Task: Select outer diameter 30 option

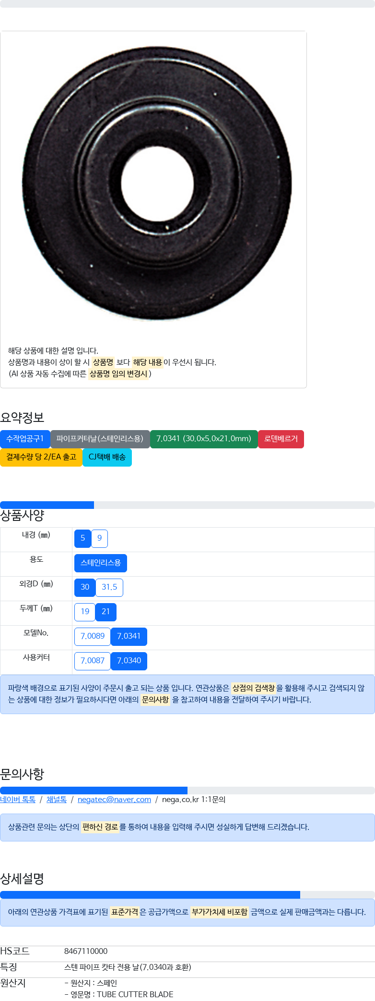Action: pos(85,587)
